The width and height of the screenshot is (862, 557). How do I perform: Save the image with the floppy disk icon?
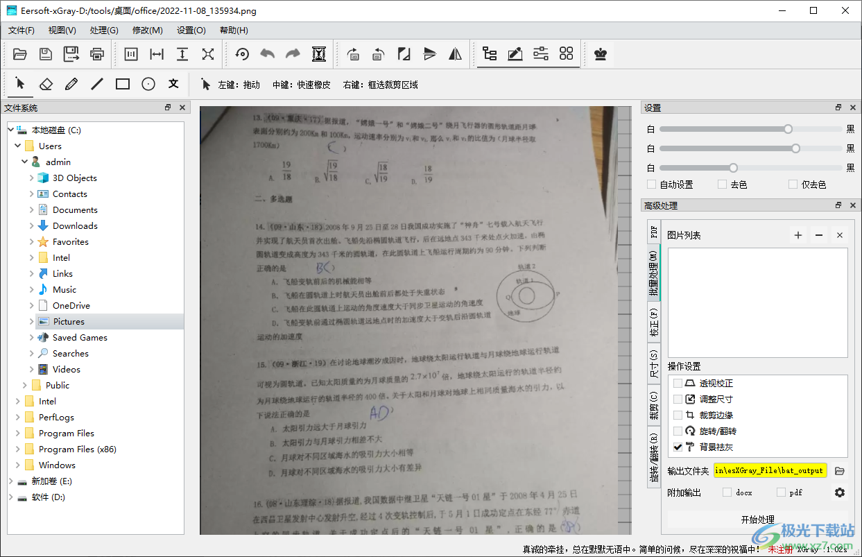pos(46,54)
